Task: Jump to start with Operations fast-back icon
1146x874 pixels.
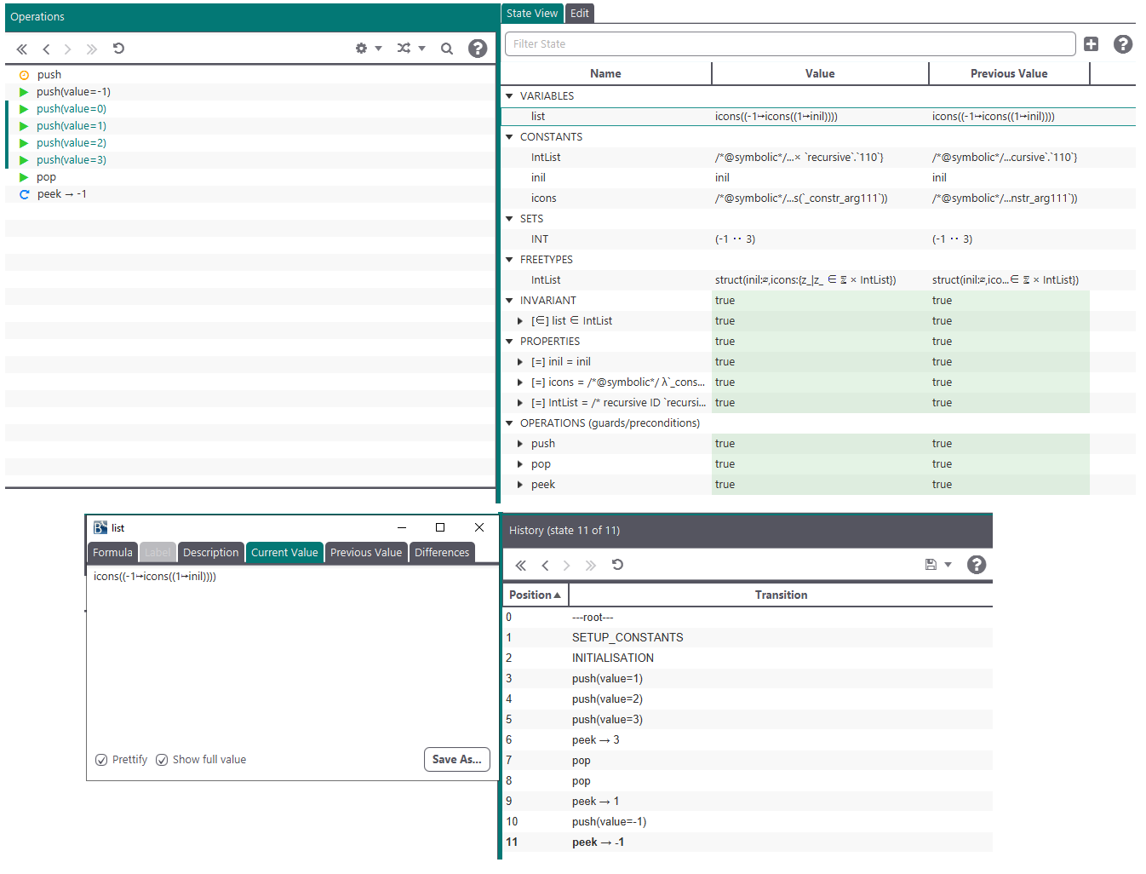Action: pos(22,49)
